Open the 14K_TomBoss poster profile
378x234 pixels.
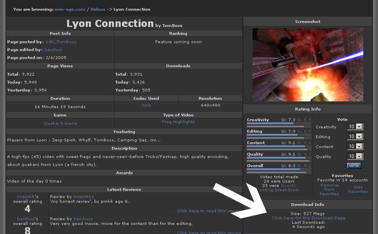pos(61,42)
